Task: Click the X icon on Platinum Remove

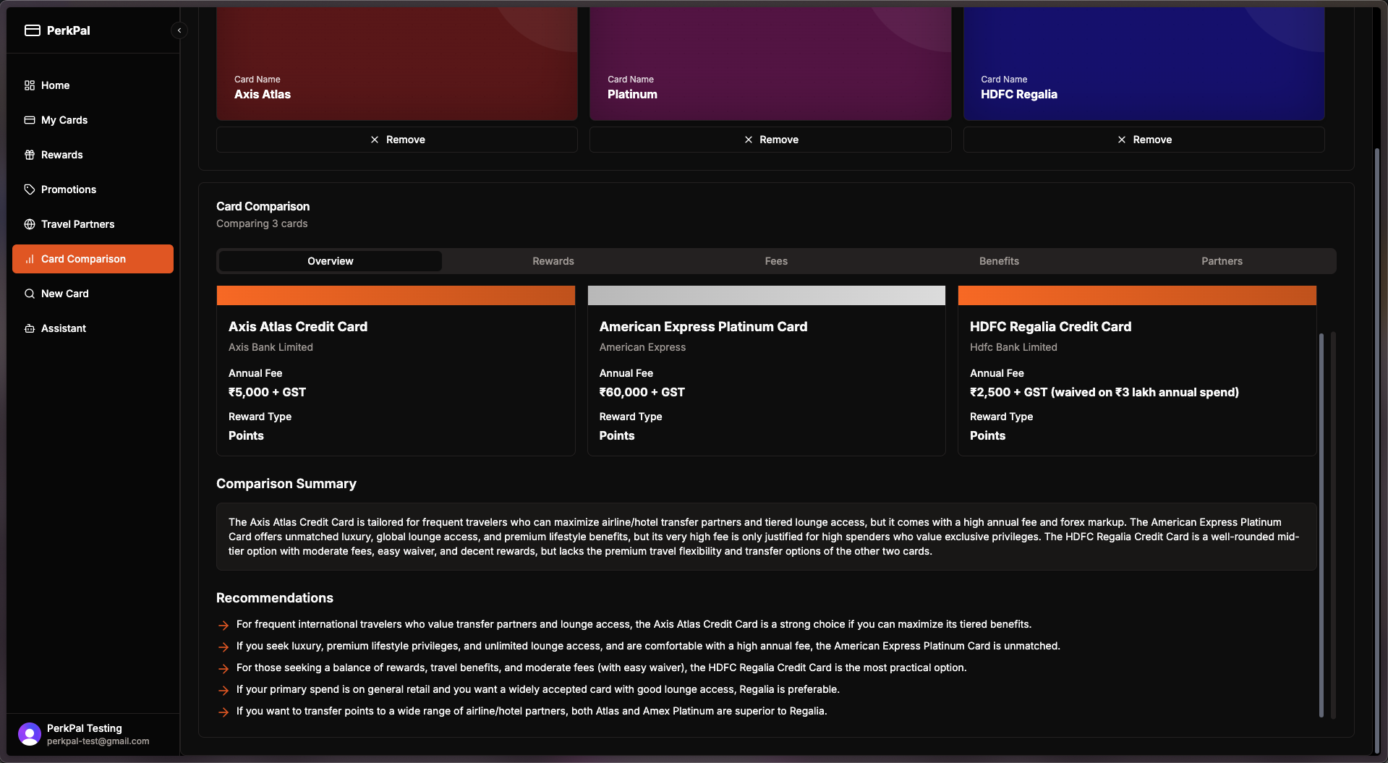Action: point(749,140)
